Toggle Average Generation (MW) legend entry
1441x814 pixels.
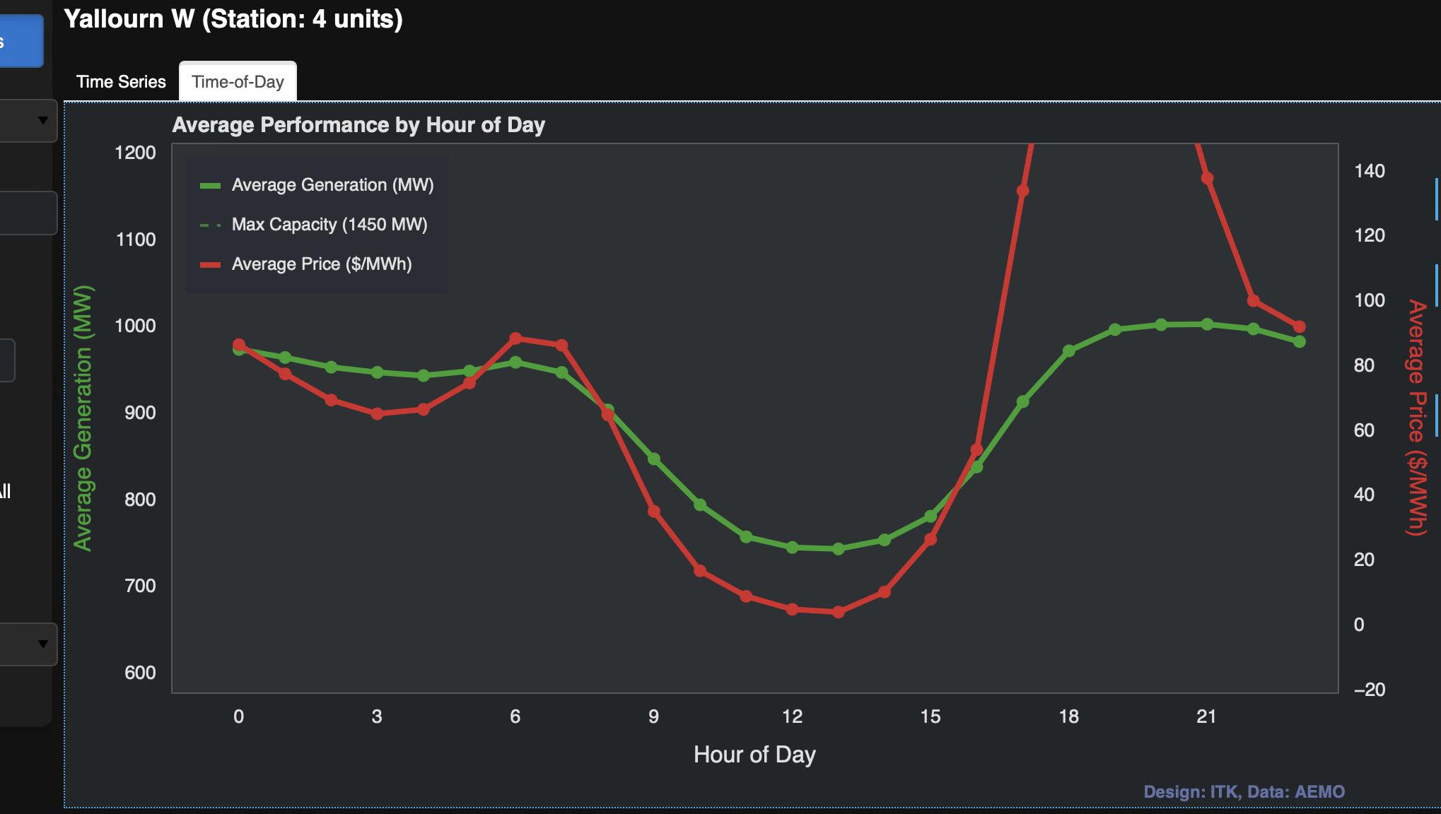tap(332, 185)
